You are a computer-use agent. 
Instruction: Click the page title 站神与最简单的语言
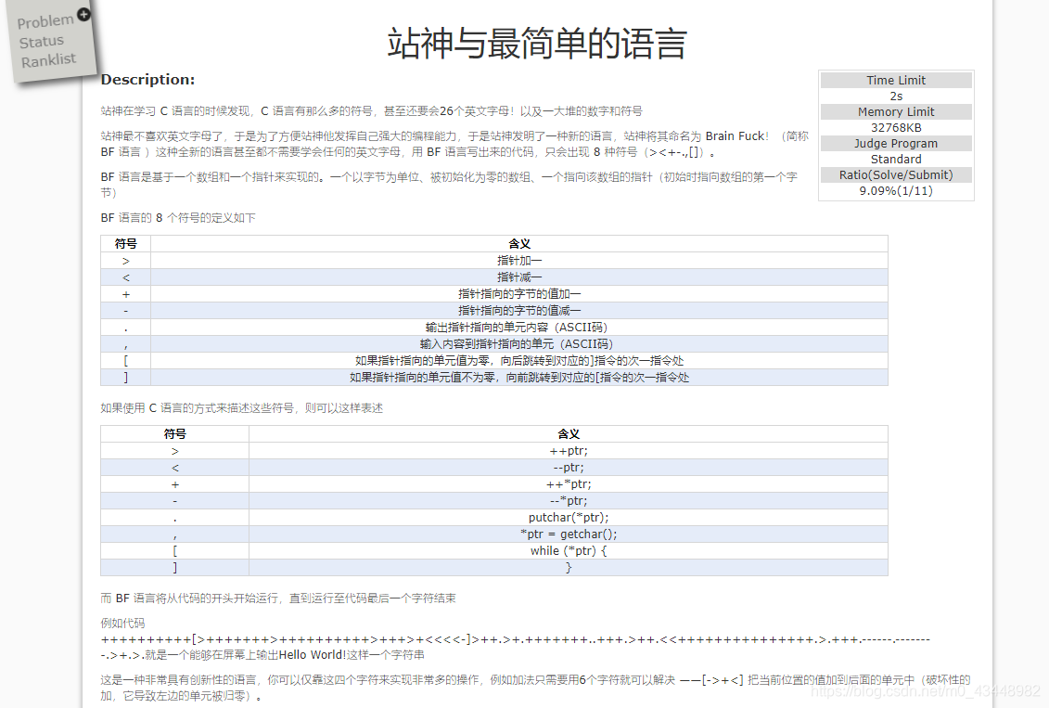537,44
